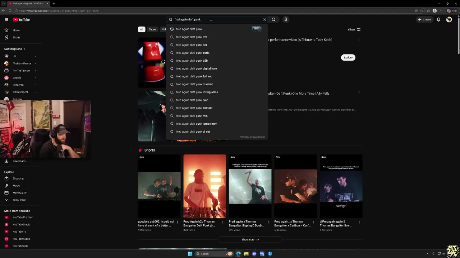Click Report search predictions link

[252, 137]
